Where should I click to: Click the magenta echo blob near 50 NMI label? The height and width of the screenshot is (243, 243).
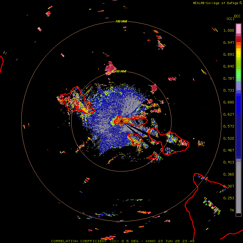(x=110, y=68)
